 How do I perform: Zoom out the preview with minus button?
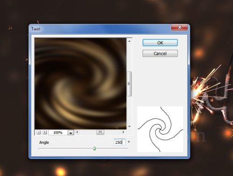[39, 132]
